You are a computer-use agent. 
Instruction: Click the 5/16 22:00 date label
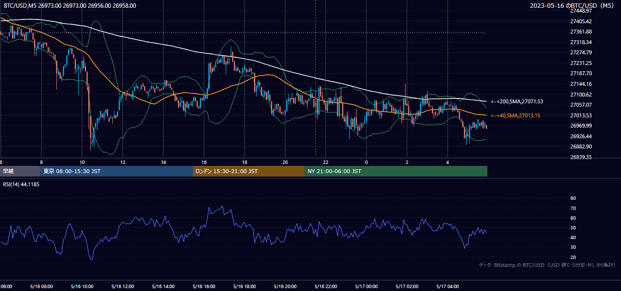tap(326, 287)
